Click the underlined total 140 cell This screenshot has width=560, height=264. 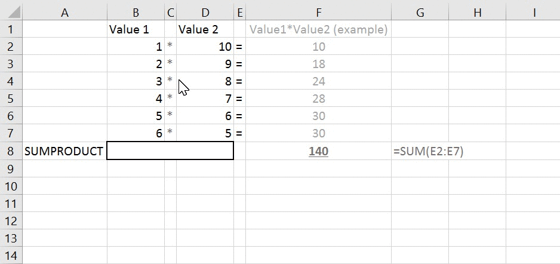[x=318, y=152]
